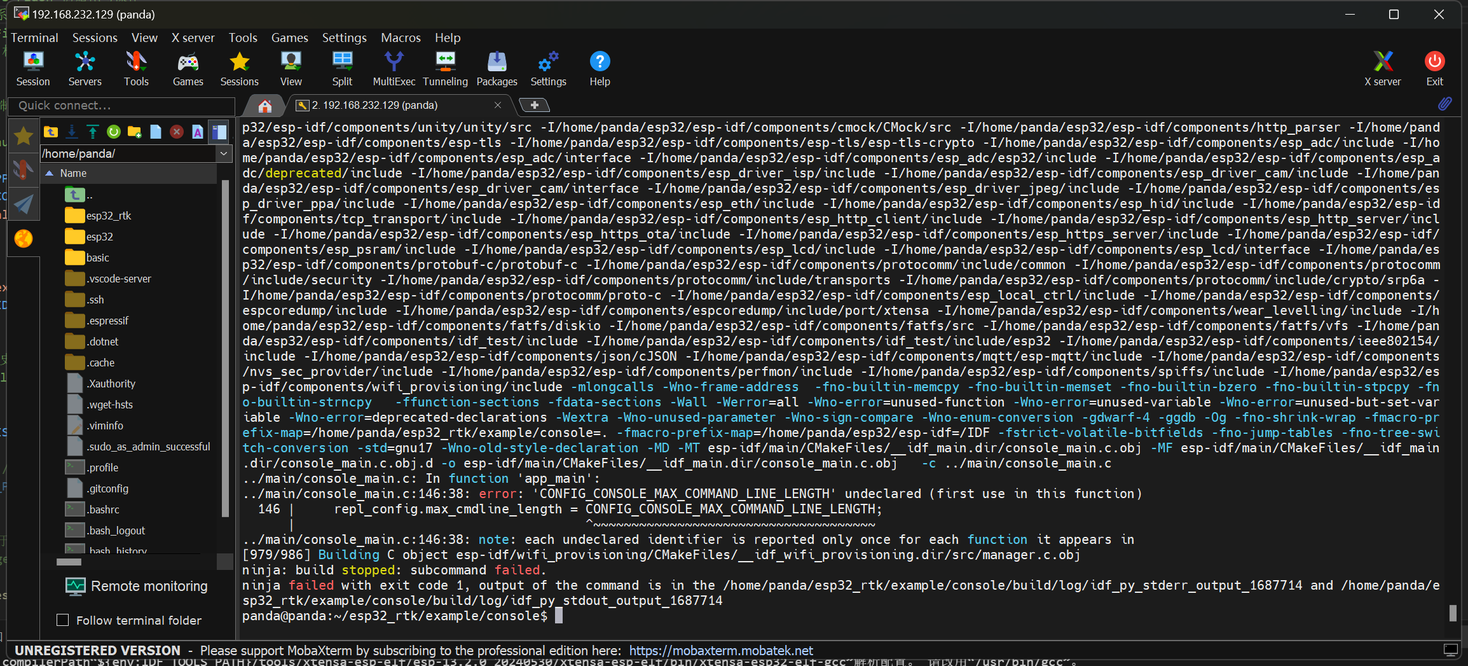Open the Terminal menu

[34, 38]
